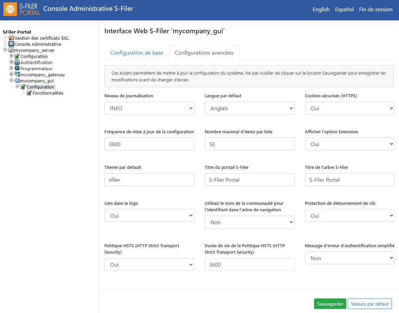This screenshot has width=399, height=313.
Task: Click the Titre de l'arbre S-Filer field
Action: point(350,180)
